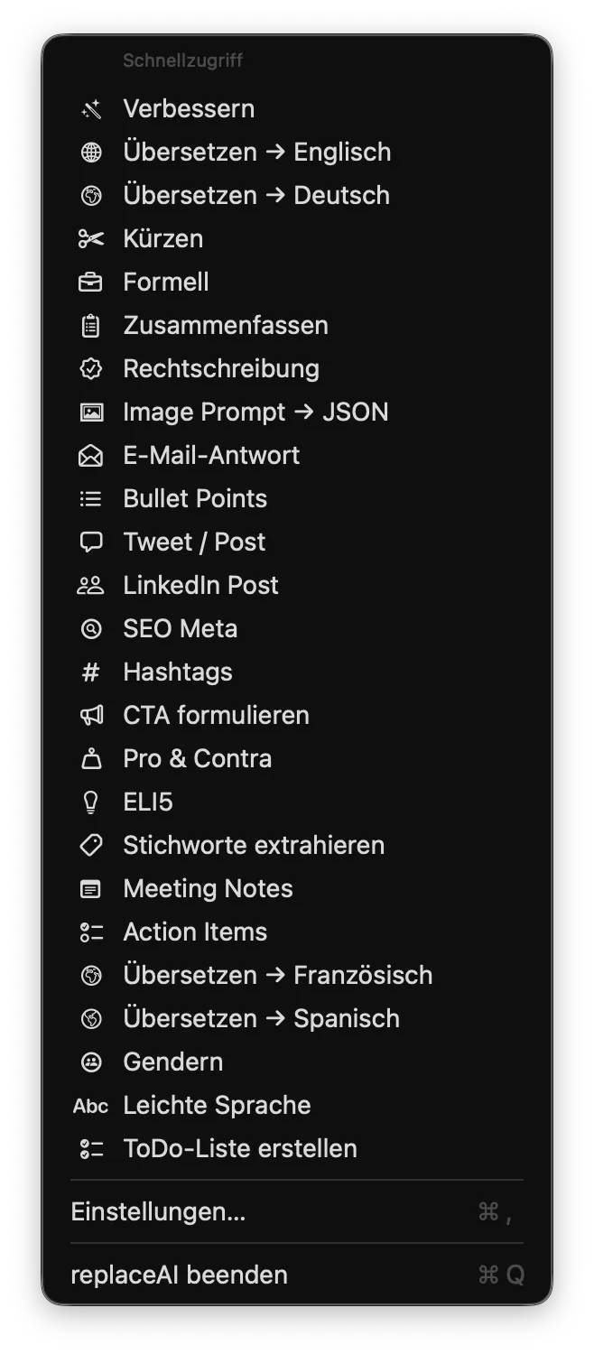
Task: Click the speech bubble icon next to Tweet / Post
Action: tap(90, 542)
